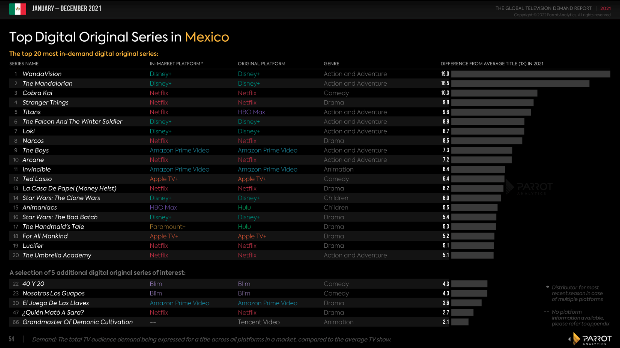This screenshot has width=620, height=348.
Task: Select 'El Juego De Las Llaves'
Action: [x=56, y=303]
